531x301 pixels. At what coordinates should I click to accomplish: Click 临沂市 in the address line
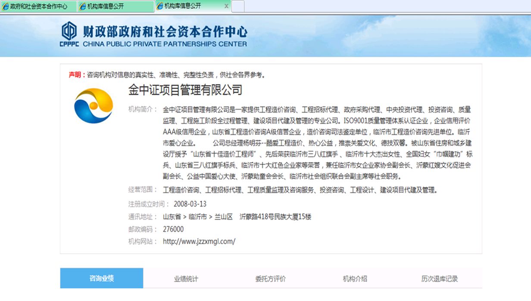tap(198, 217)
